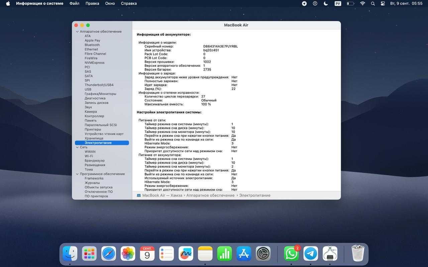
Task: Click the Максимальная емкость 100 % value
Action: (206, 104)
